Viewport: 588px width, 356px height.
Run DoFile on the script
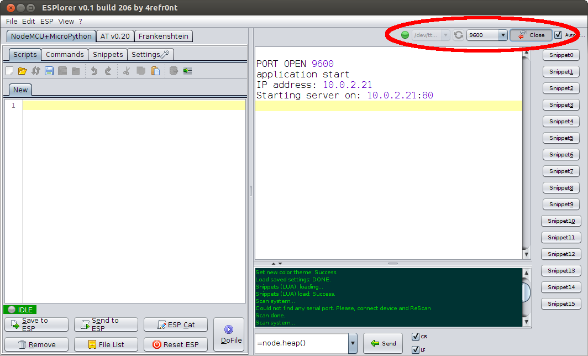click(x=229, y=334)
